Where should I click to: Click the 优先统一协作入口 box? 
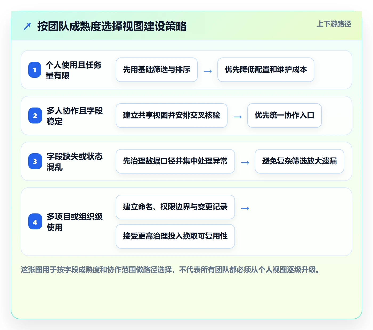tap(285, 115)
